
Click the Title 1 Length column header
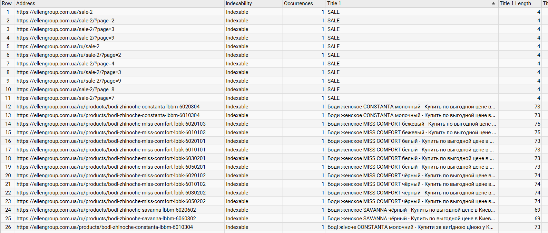[x=520, y=3]
